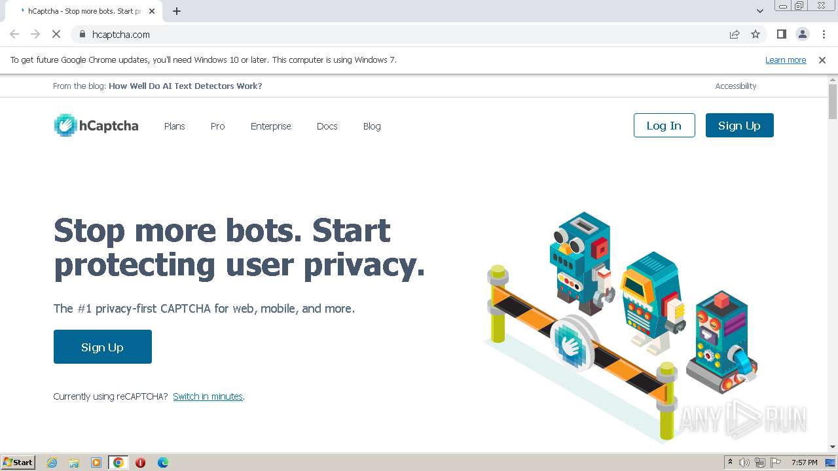Open Edge from the taskbar

coord(162,462)
